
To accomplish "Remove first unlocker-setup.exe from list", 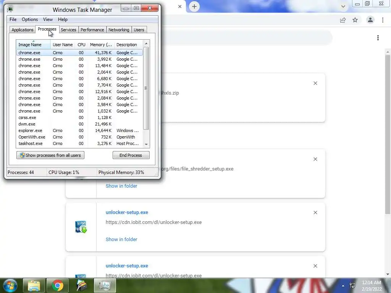I will tap(315, 213).
